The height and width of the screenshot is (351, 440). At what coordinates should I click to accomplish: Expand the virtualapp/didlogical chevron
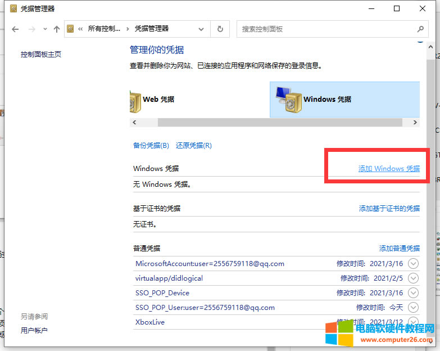point(413,278)
